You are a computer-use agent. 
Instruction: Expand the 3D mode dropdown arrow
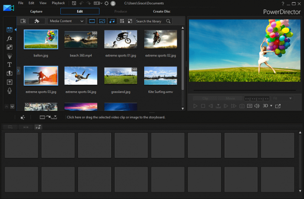[x=271, y=106]
